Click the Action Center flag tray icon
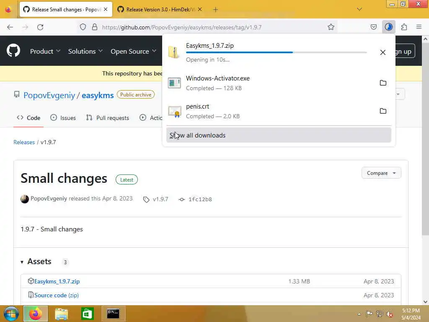 pos(370,314)
